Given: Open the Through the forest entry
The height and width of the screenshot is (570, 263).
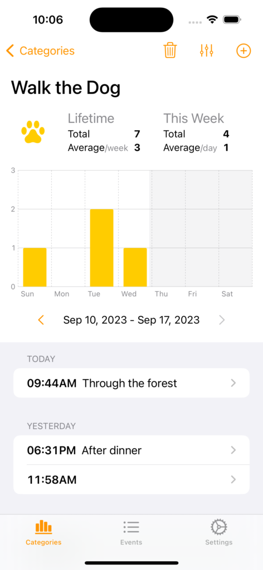Looking at the screenshot, I should [x=131, y=383].
